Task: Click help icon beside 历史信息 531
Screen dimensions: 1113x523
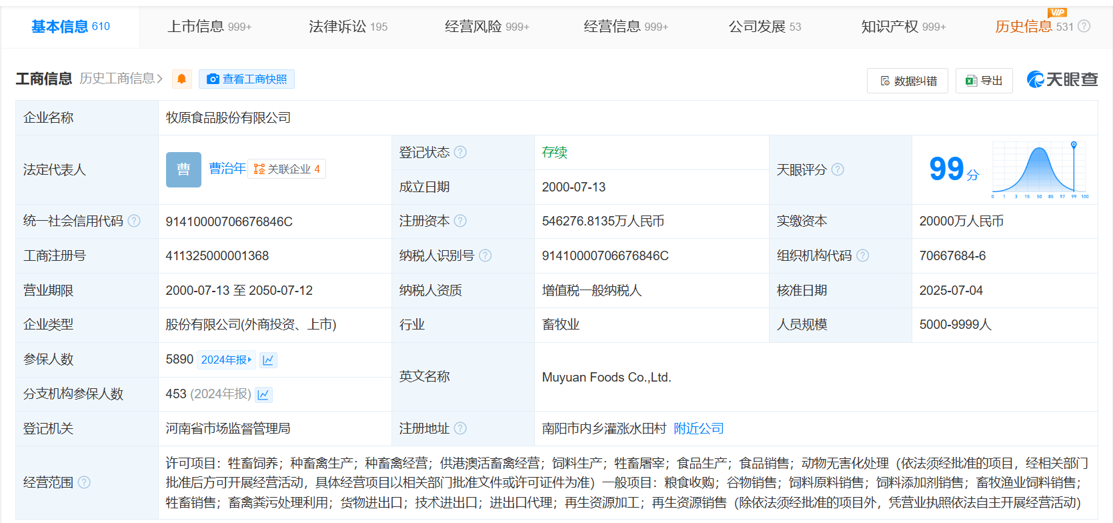Action: pos(1084,27)
